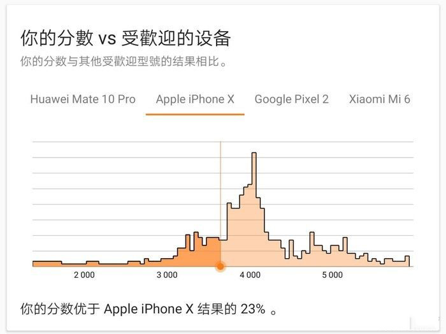Click the 3 000 axis label
Screen dimensions: 446x334
[167, 275]
